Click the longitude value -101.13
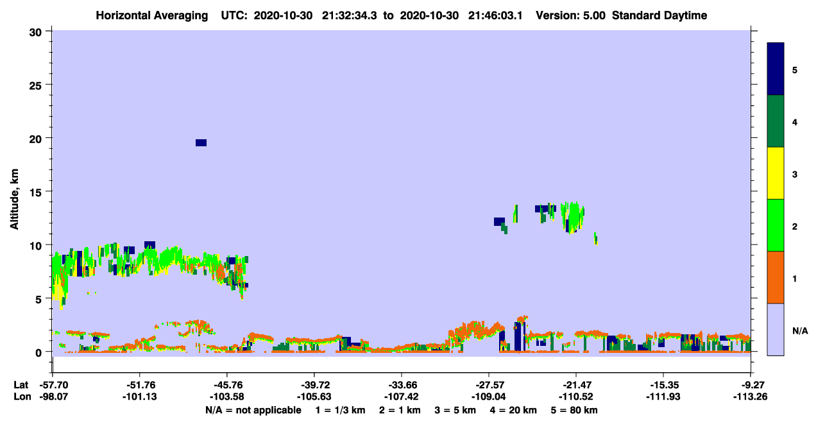The height and width of the screenshot is (428, 834). click(x=140, y=397)
